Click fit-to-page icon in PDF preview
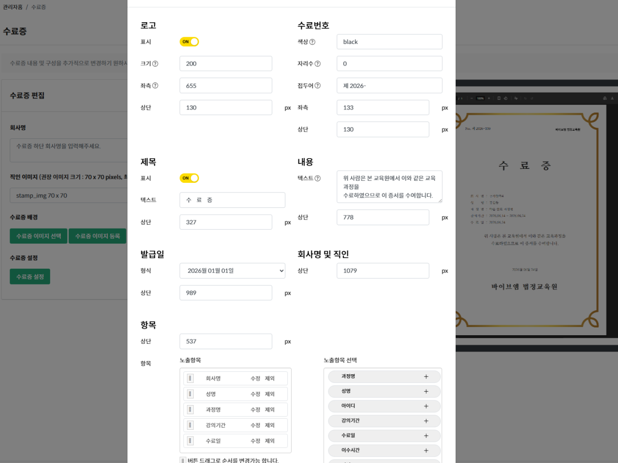This screenshot has width=618, height=463. tap(499, 98)
